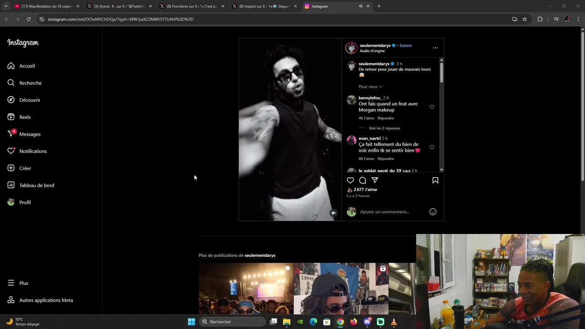Open Chrome extensions puzzle icon
This screenshot has height=329, width=585.
[540, 19]
